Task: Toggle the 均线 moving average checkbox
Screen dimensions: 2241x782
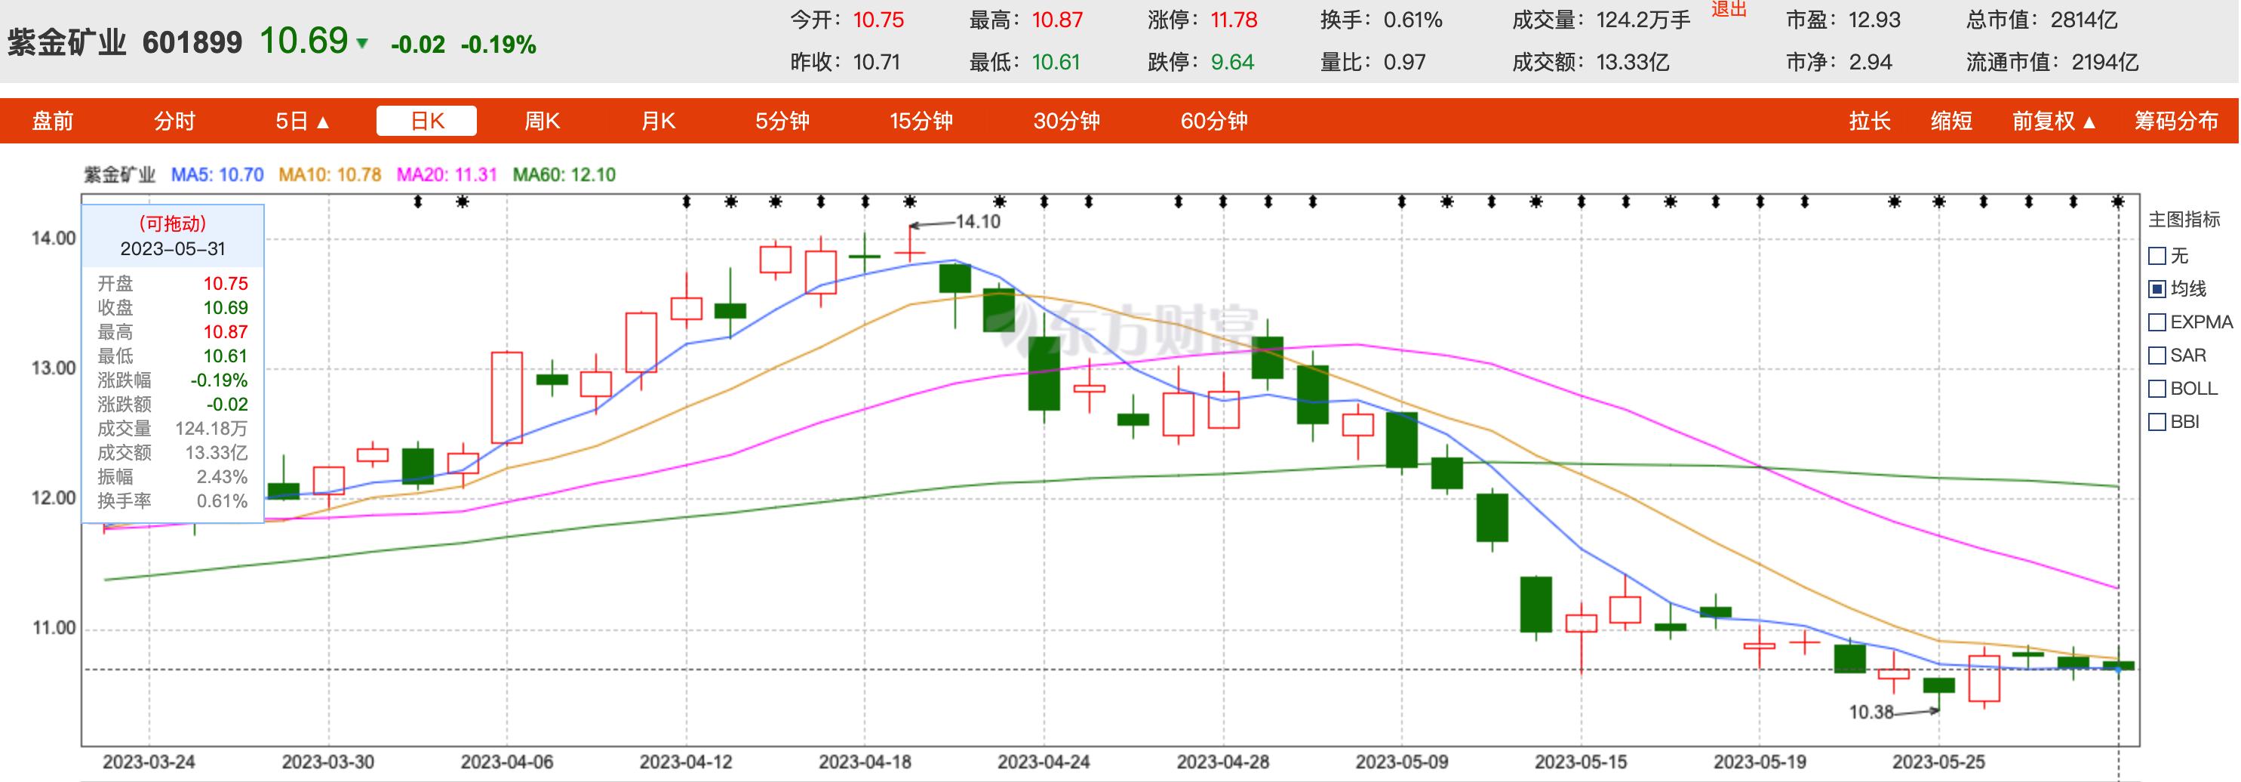Action: point(2157,289)
